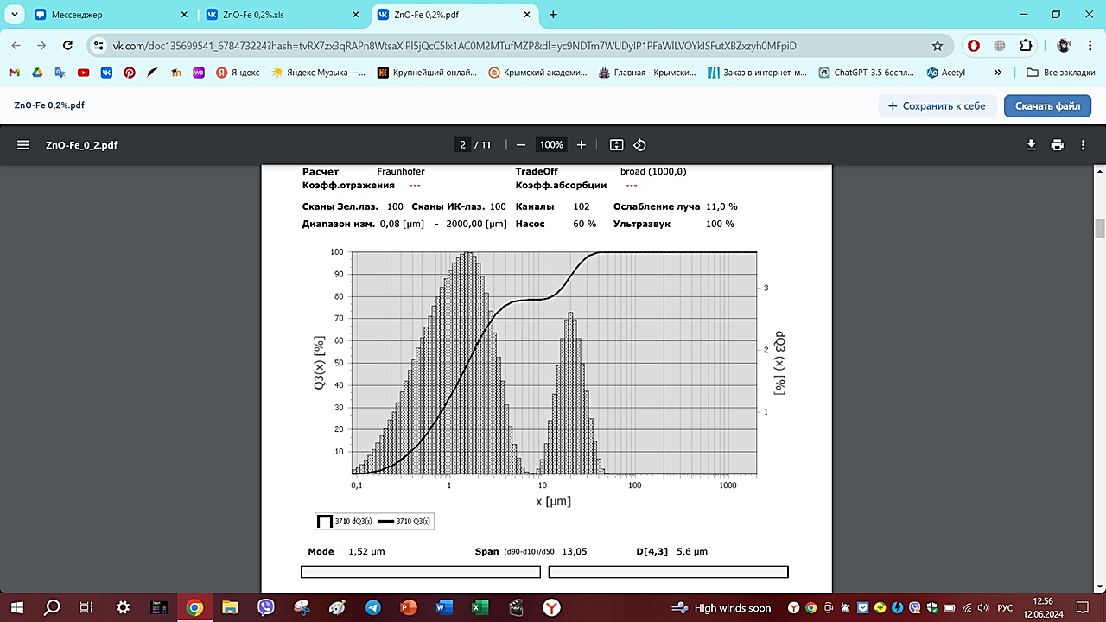Open the Яндекс bookmark
This screenshot has width=1106, height=622.
click(238, 73)
